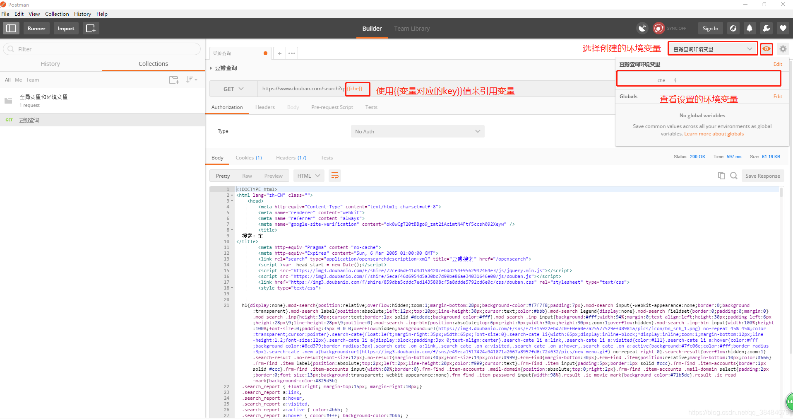
Task: Click the response body vertical scrollbar
Action: [781, 193]
